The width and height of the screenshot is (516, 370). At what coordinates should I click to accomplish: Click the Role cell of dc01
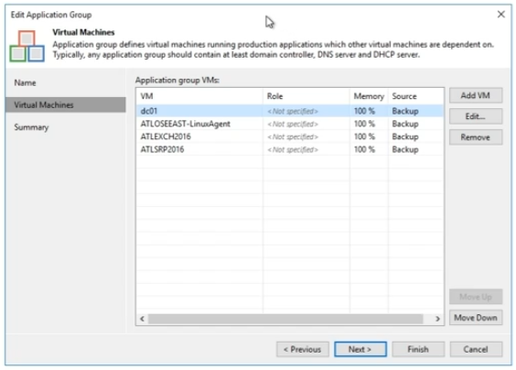click(293, 112)
